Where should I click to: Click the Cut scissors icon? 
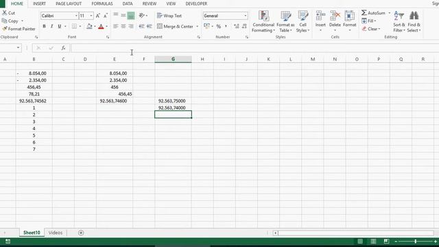point(5,12)
